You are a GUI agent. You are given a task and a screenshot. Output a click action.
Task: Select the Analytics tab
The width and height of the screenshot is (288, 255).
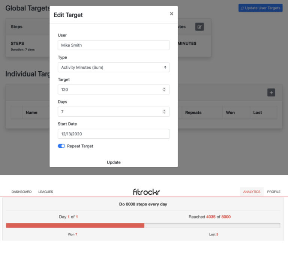pyautogui.click(x=252, y=192)
